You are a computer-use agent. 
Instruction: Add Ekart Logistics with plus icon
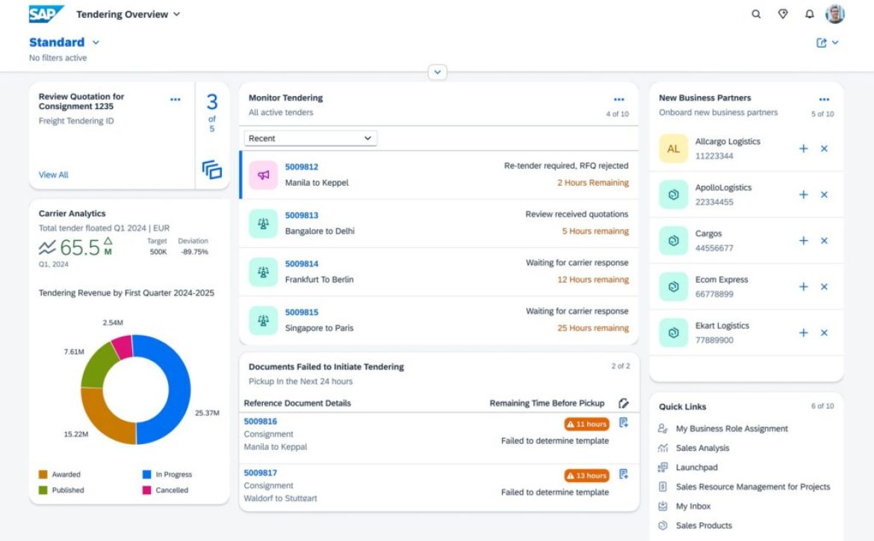(x=804, y=333)
